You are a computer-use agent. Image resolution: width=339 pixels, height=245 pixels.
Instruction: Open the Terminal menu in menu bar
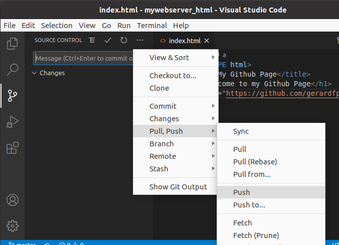152,25
